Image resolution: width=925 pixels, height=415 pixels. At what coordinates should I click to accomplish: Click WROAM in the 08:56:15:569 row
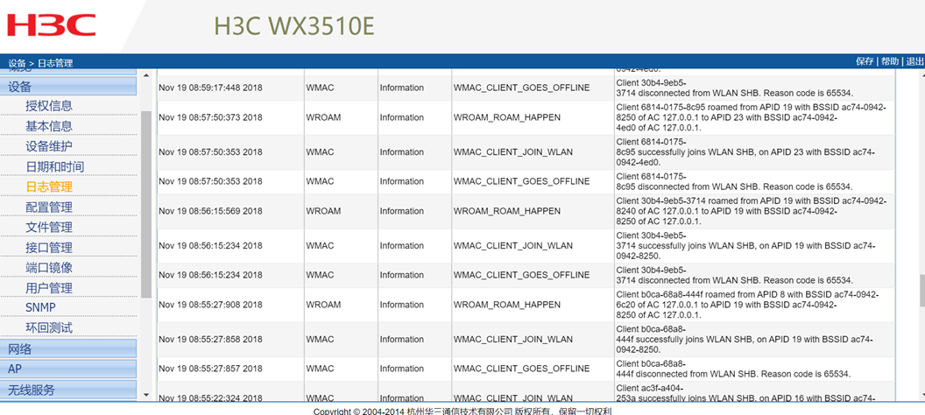pos(323,211)
